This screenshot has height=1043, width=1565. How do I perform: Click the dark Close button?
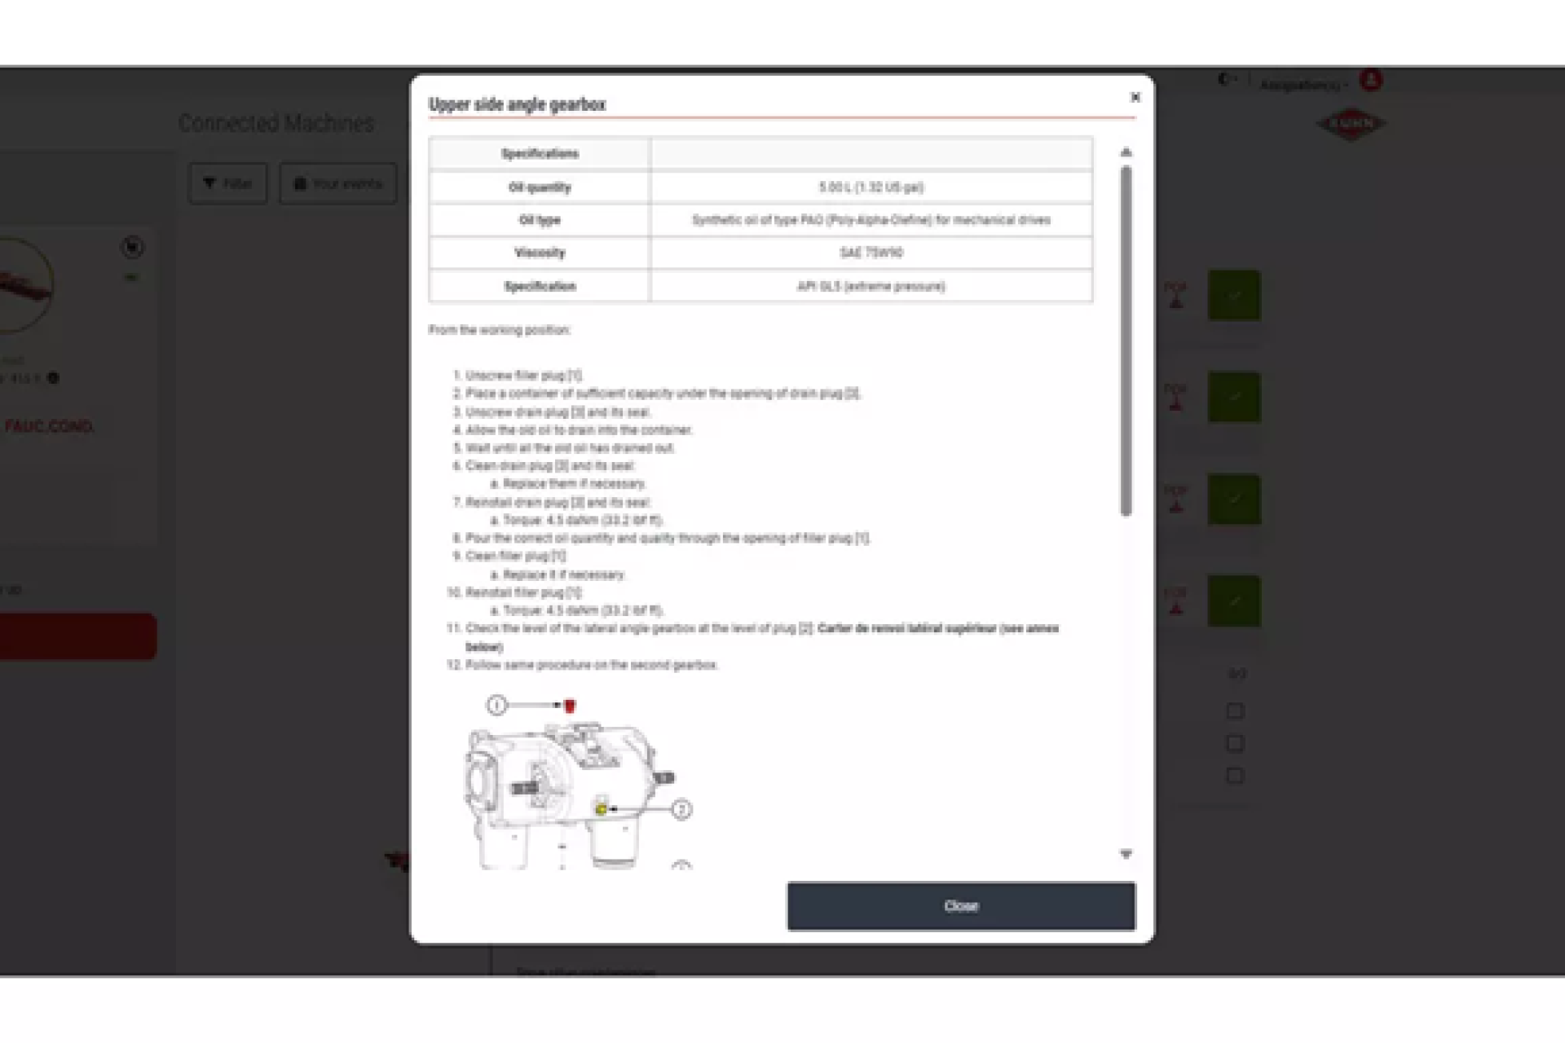click(960, 906)
